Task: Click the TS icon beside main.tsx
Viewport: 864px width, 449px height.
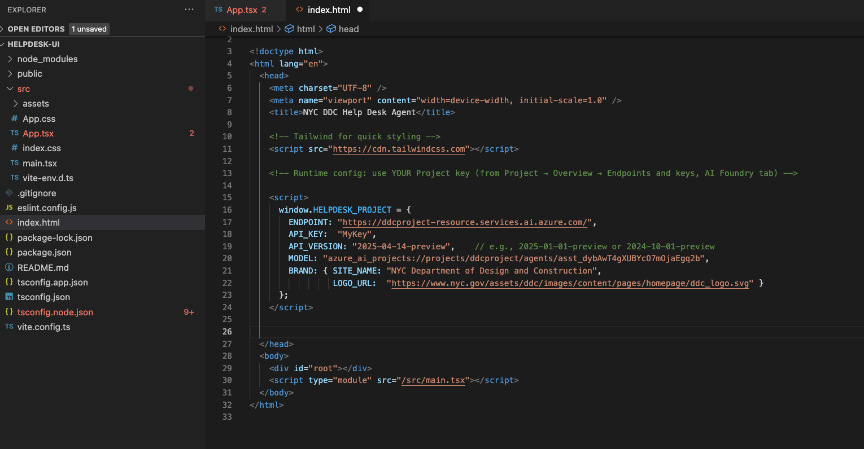Action: [x=15, y=163]
